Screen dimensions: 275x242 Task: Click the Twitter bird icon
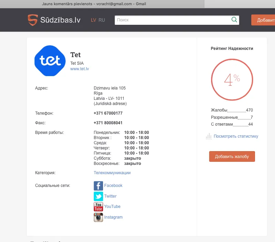tap(98, 196)
